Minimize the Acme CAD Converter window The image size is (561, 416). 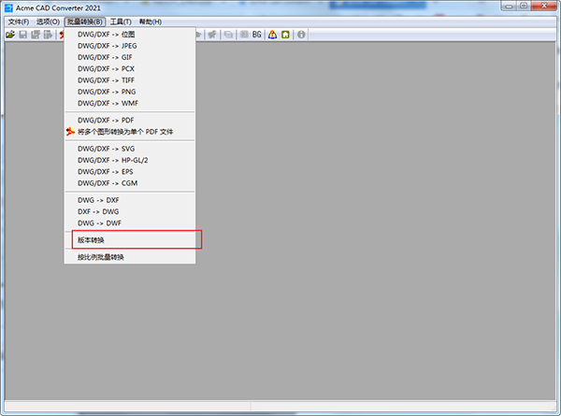(509, 7)
